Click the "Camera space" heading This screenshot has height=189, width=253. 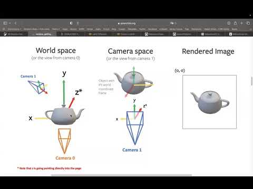tap(130, 51)
